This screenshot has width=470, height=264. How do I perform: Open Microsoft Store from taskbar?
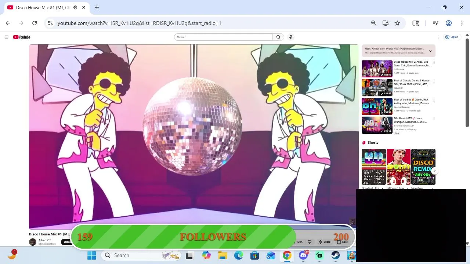[255, 255]
